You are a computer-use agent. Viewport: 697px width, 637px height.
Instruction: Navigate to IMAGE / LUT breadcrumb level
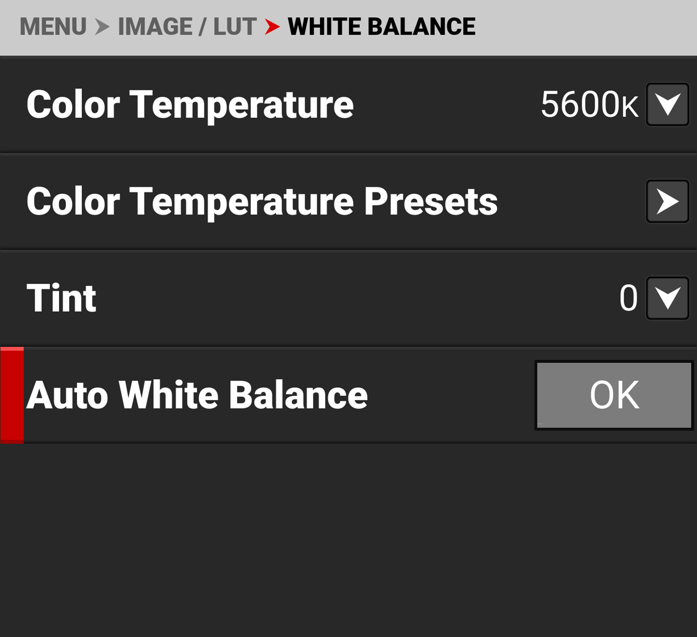[187, 27]
